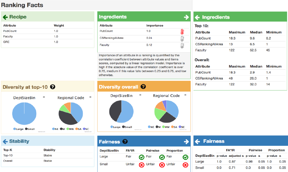Expand Fairness details with right arrow

point(186,142)
